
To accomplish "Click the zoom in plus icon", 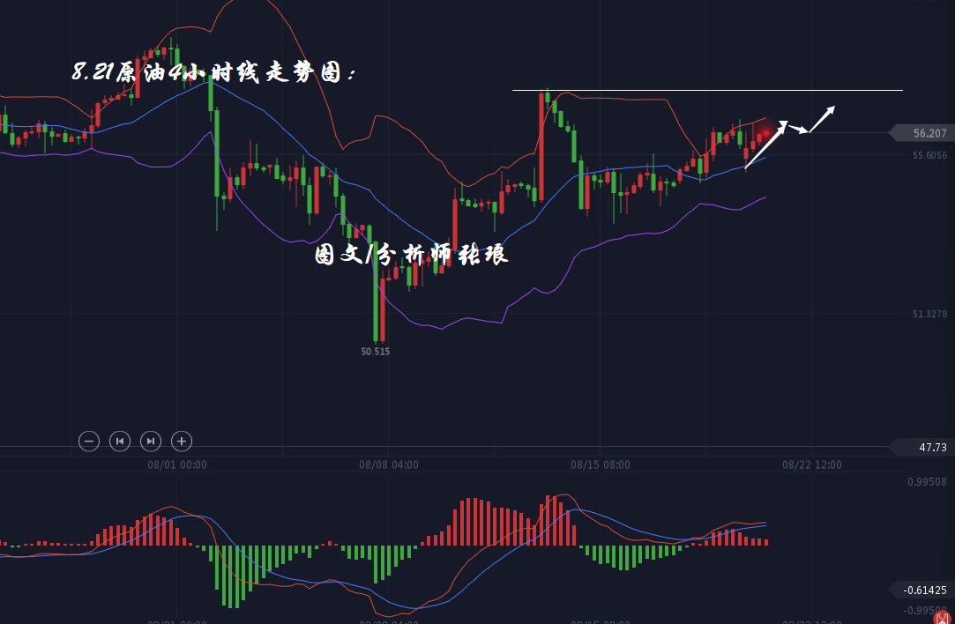I will (182, 441).
